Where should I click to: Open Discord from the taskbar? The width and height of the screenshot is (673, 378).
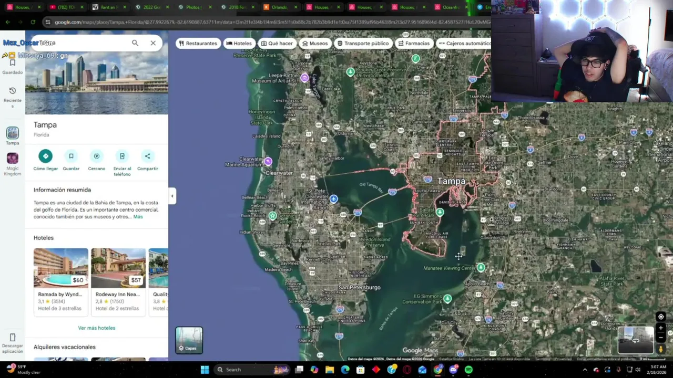[453, 370]
